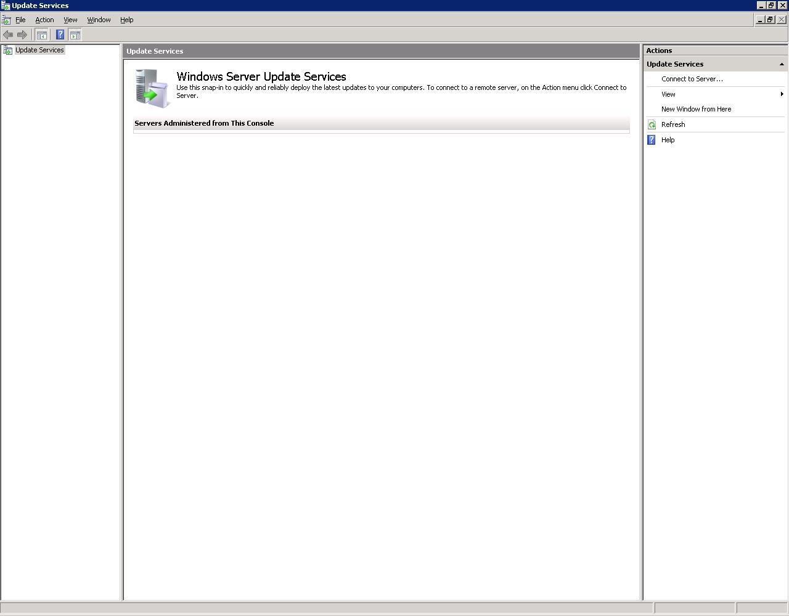This screenshot has height=616, width=789.
Task: Toggle the Show/Hide Action Pane toolbar icon
Action: tap(75, 35)
